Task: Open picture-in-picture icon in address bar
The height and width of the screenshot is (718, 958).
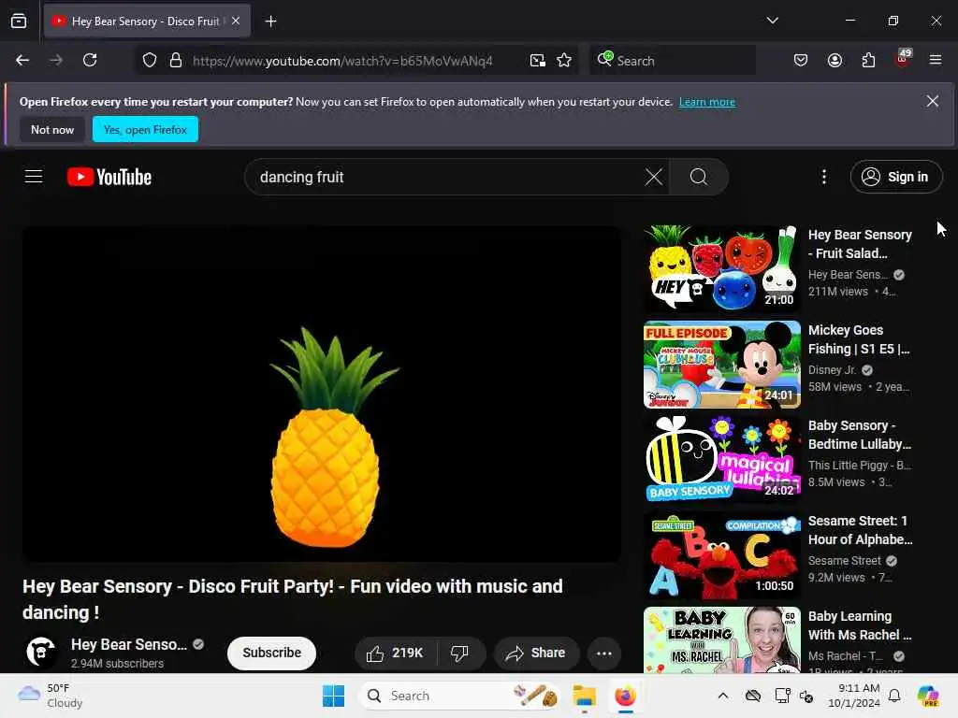Action: click(538, 61)
